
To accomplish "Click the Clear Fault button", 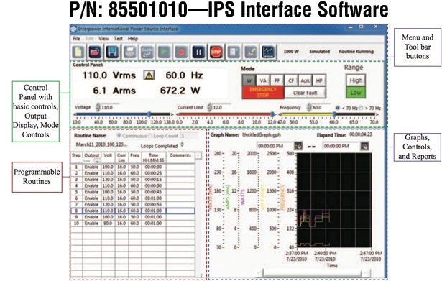I will [x=305, y=93].
